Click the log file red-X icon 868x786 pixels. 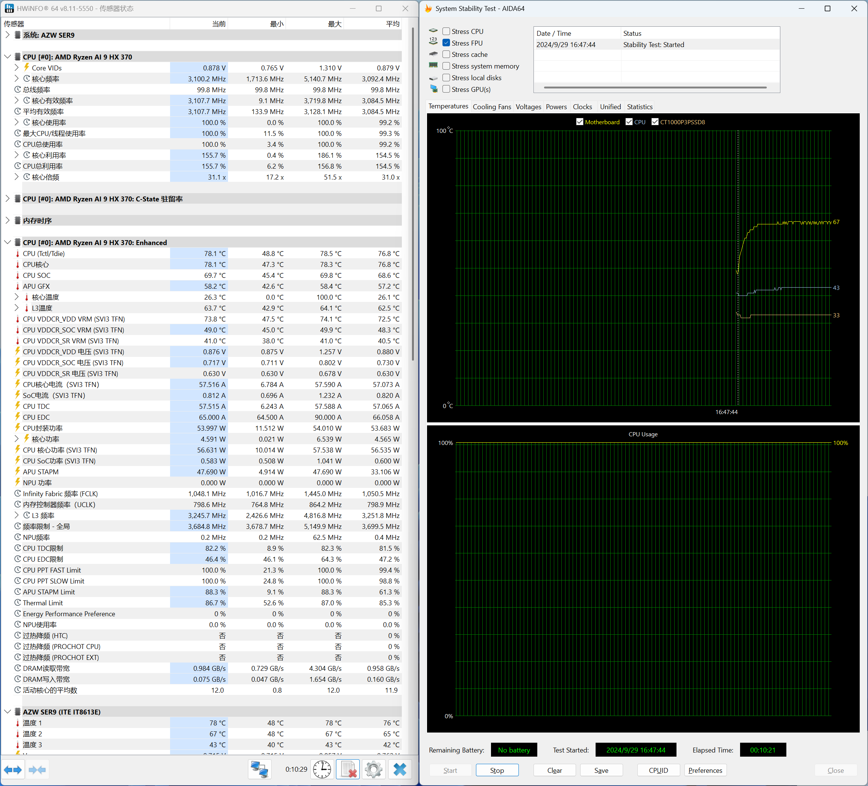(347, 770)
